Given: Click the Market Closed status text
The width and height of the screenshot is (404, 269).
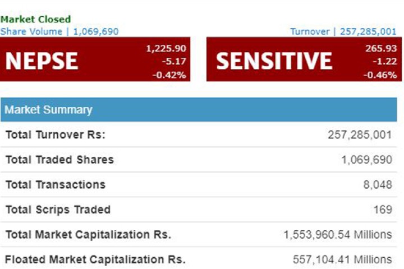Looking at the screenshot, I should 35,20.
